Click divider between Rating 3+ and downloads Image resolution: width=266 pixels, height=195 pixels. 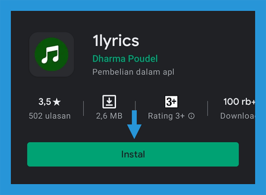207,109
